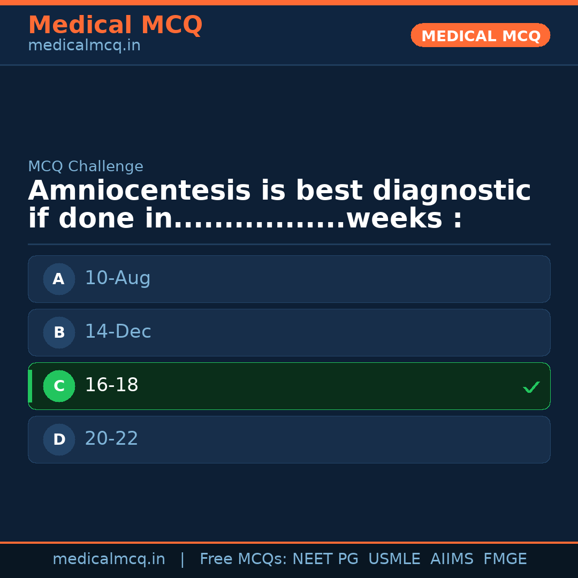Click the green accent bar on option C
Screen dimensions: 578x578
click(x=30, y=386)
